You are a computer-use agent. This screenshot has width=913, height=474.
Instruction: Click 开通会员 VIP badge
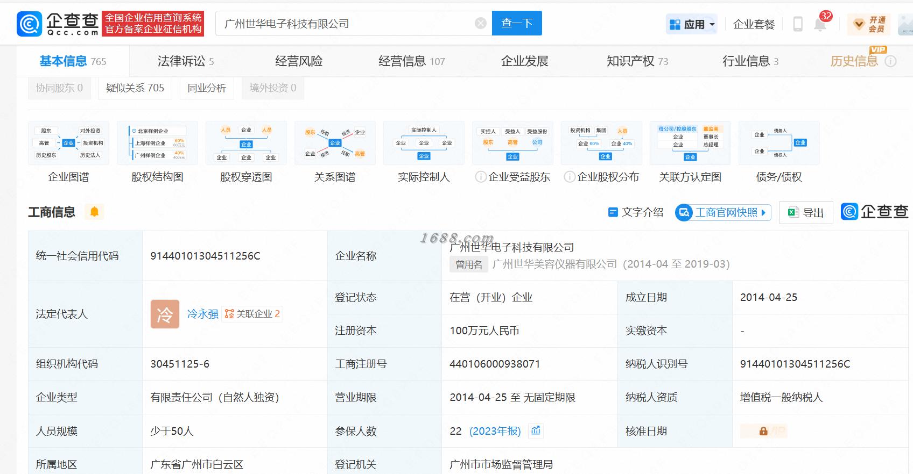[x=869, y=24]
